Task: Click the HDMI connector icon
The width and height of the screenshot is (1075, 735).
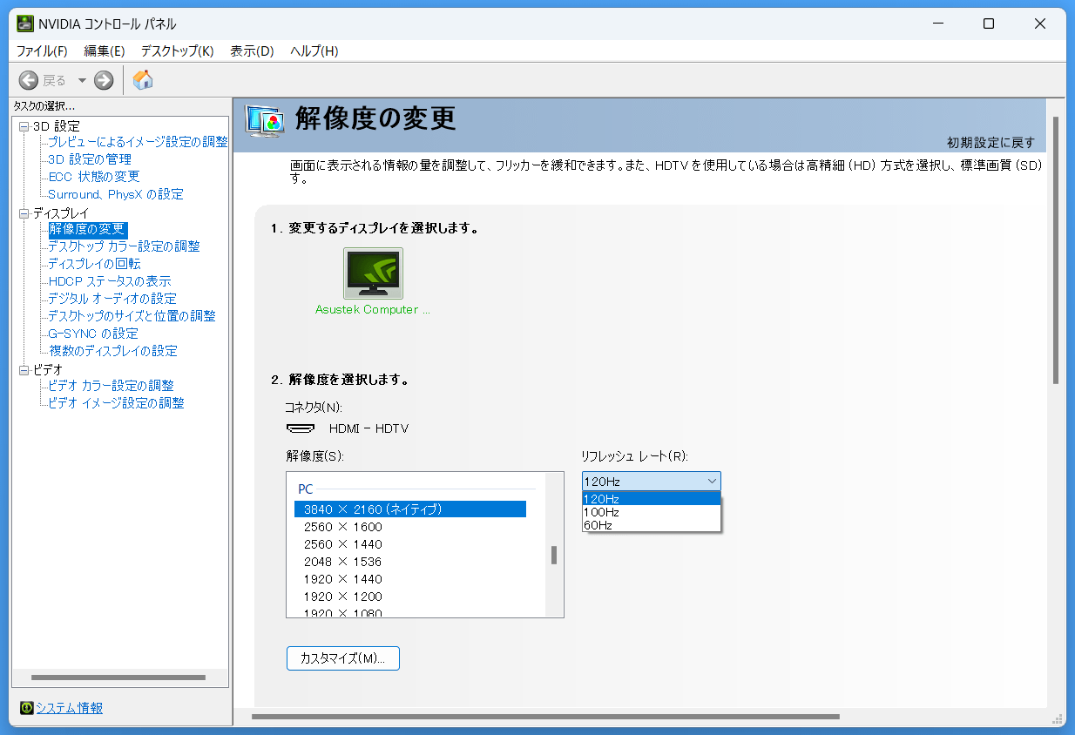Action: point(301,428)
